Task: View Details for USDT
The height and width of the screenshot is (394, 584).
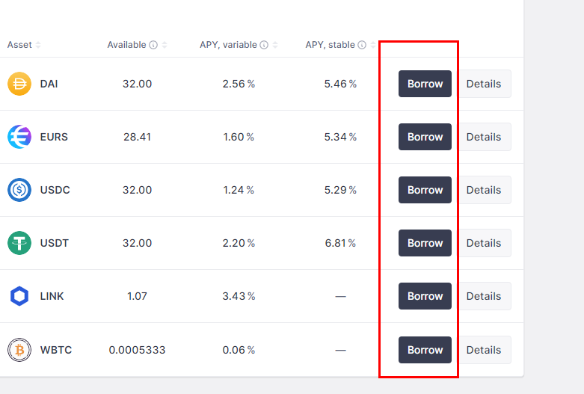Action: 484,243
